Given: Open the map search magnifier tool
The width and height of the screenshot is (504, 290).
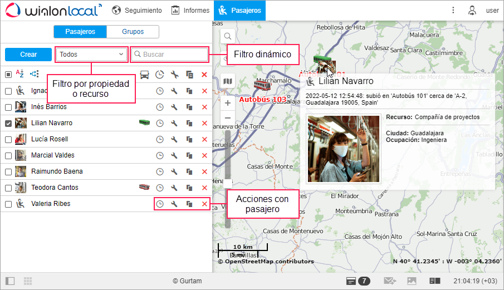Looking at the screenshot, I should [x=228, y=37].
